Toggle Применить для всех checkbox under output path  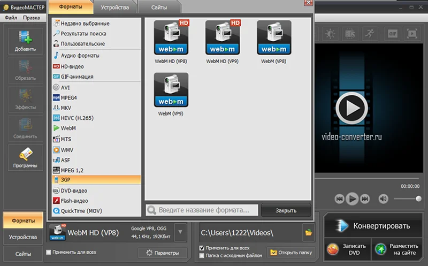[202, 248]
